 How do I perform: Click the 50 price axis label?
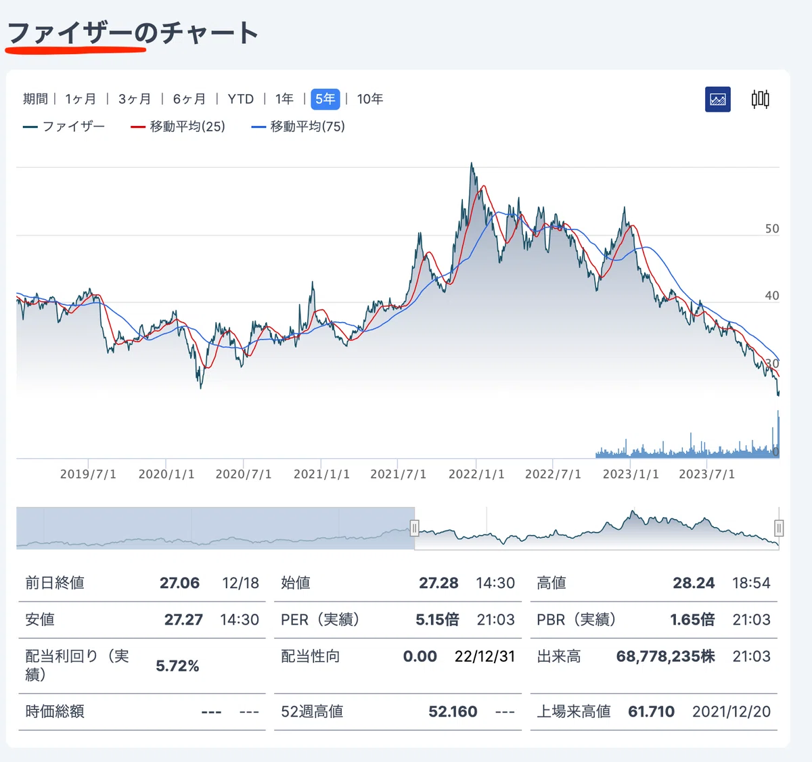tap(772, 229)
